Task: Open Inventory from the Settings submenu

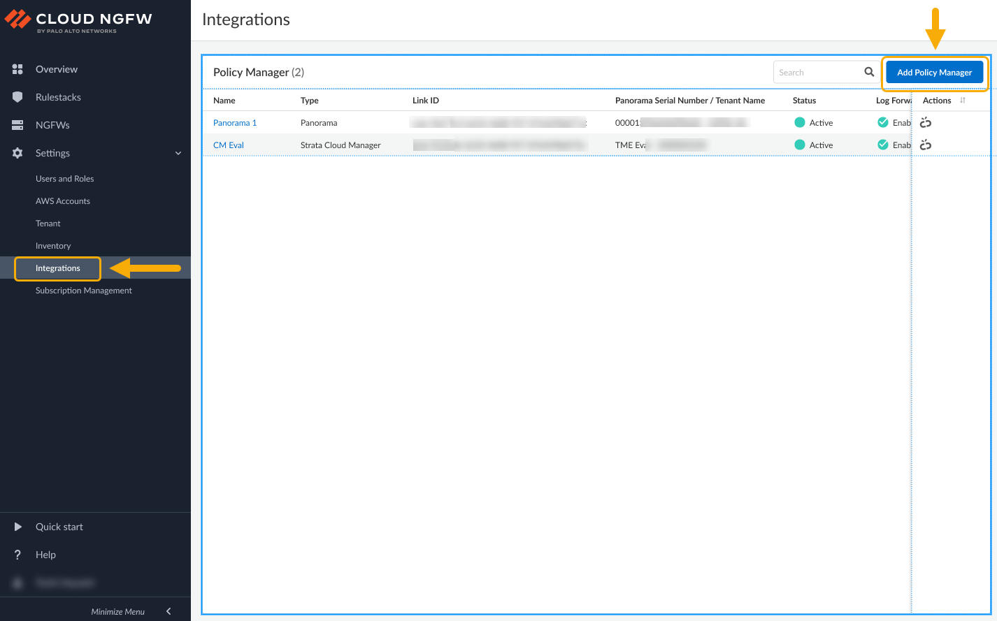Action: [53, 246]
